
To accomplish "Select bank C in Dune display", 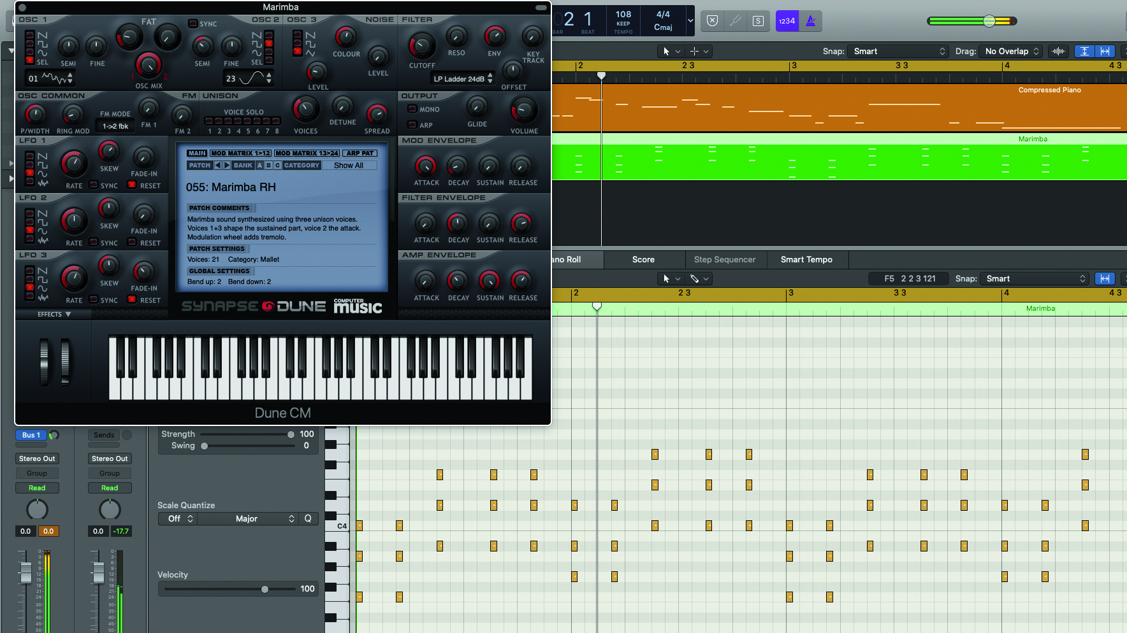I will point(277,165).
